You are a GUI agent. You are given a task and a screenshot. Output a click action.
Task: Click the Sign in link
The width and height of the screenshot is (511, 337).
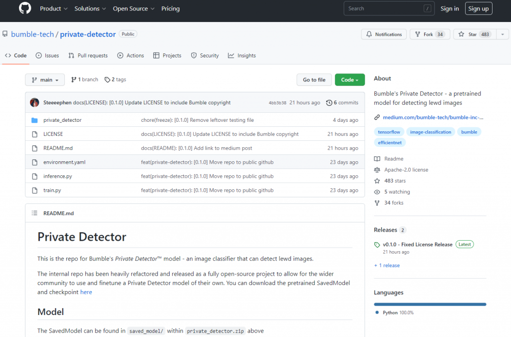(x=450, y=8)
